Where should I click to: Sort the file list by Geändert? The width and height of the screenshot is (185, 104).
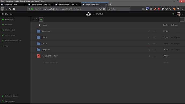coord(175,25)
